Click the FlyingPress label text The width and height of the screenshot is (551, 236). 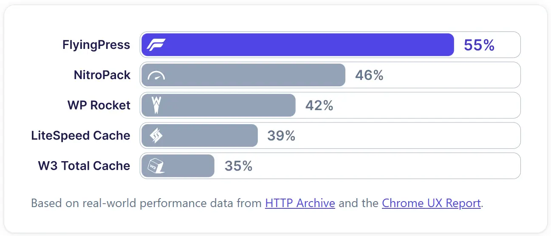pyautogui.click(x=96, y=45)
